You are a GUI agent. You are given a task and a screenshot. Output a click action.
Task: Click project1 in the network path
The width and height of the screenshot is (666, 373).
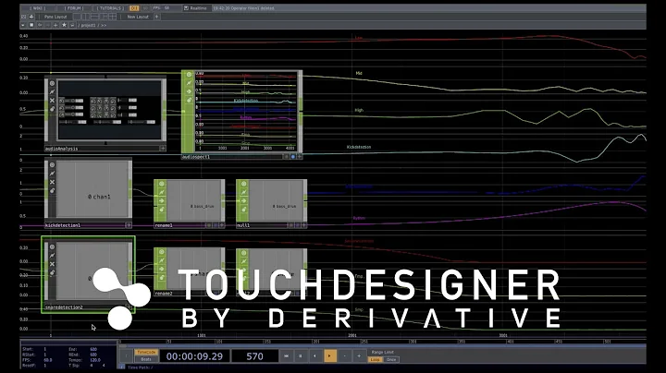click(x=89, y=26)
